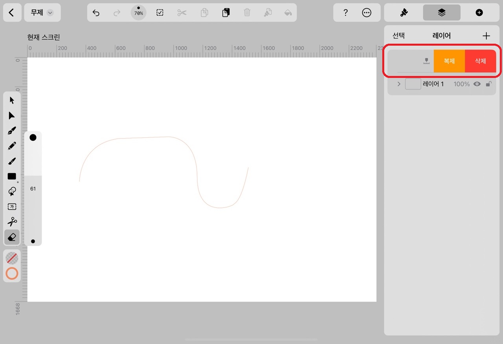The height and width of the screenshot is (344, 503).
Task: Click the scissors cut icon in top toolbar
Action: 182,13
